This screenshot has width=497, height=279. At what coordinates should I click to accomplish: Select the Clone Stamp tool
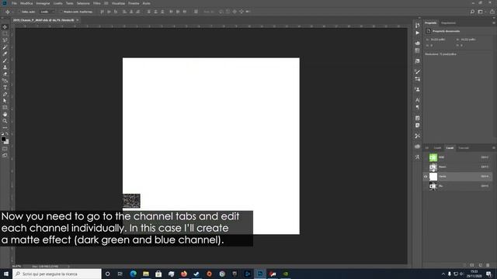5,67
